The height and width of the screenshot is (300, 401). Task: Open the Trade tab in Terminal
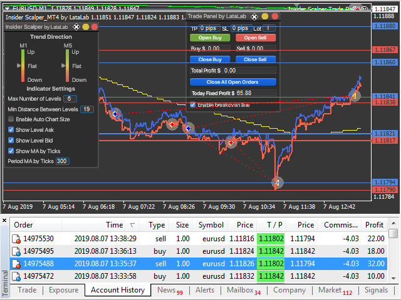click(27, 290)
